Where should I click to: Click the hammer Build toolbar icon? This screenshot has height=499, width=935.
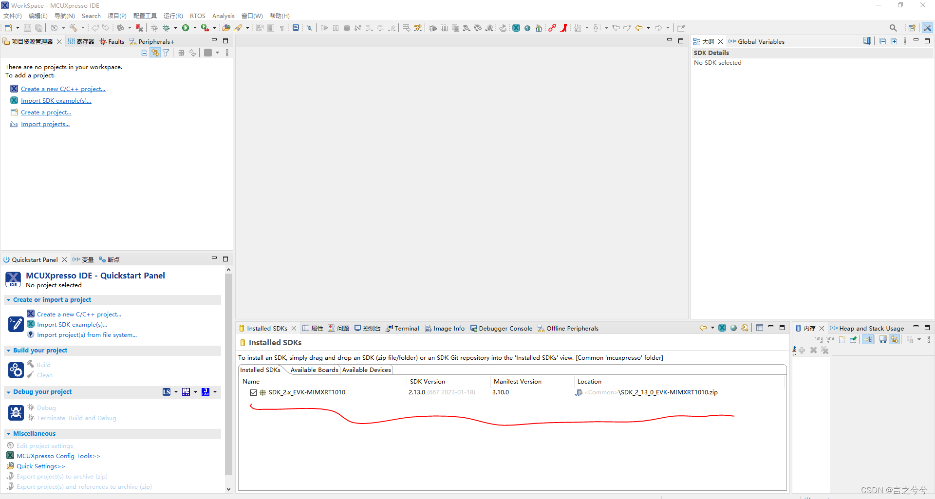(73, 28)
